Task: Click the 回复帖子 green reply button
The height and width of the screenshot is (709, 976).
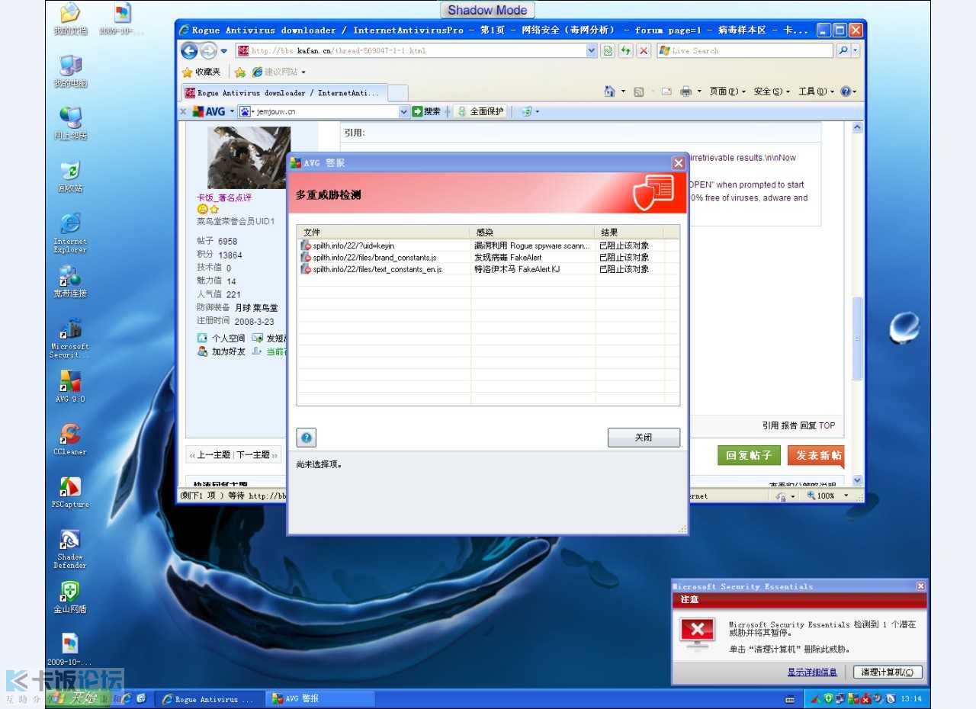Action: click(x=750, y=455)
